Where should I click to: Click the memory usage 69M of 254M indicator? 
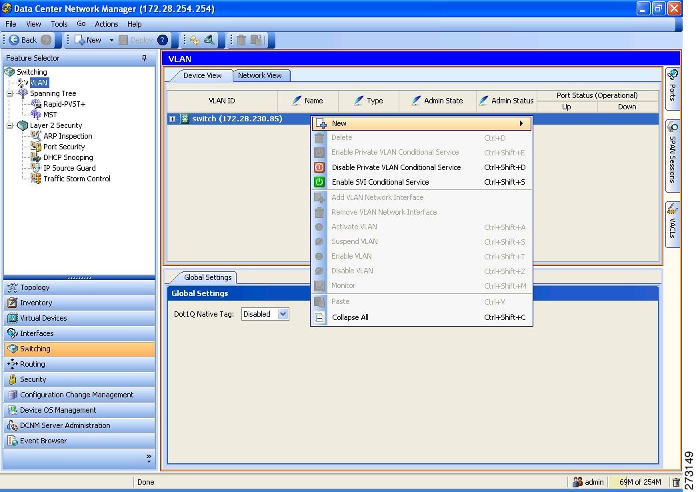coord(639,482)
